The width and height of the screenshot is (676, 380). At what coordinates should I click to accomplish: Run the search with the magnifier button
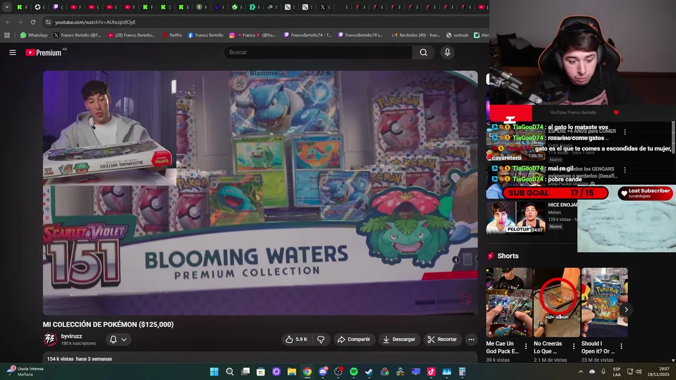[x=424, y=52]
